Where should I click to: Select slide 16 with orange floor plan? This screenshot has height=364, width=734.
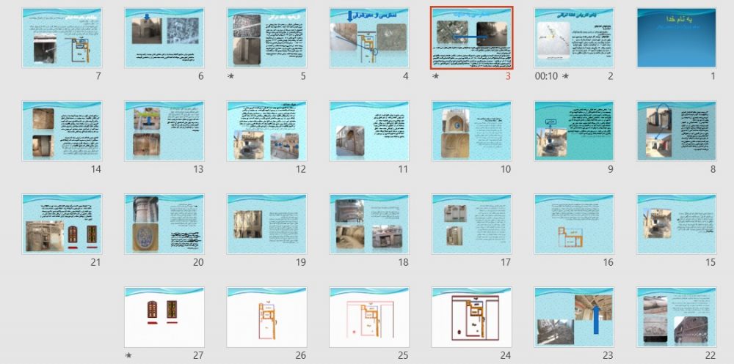pyautogui.click(x=574, y=224)
